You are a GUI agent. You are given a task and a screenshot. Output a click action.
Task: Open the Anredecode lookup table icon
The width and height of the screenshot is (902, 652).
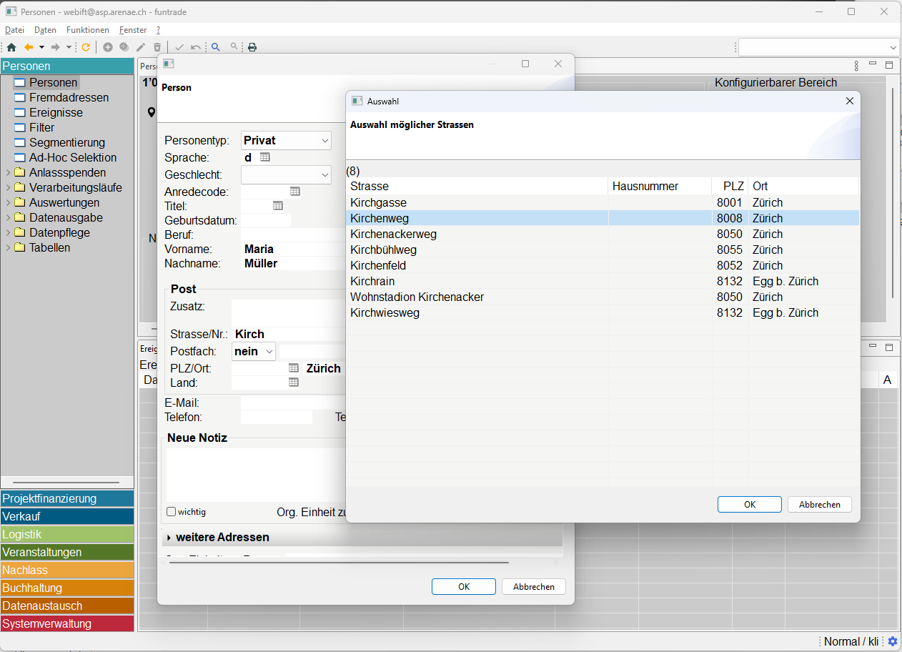pyautogui.click(x=294, y=192)
